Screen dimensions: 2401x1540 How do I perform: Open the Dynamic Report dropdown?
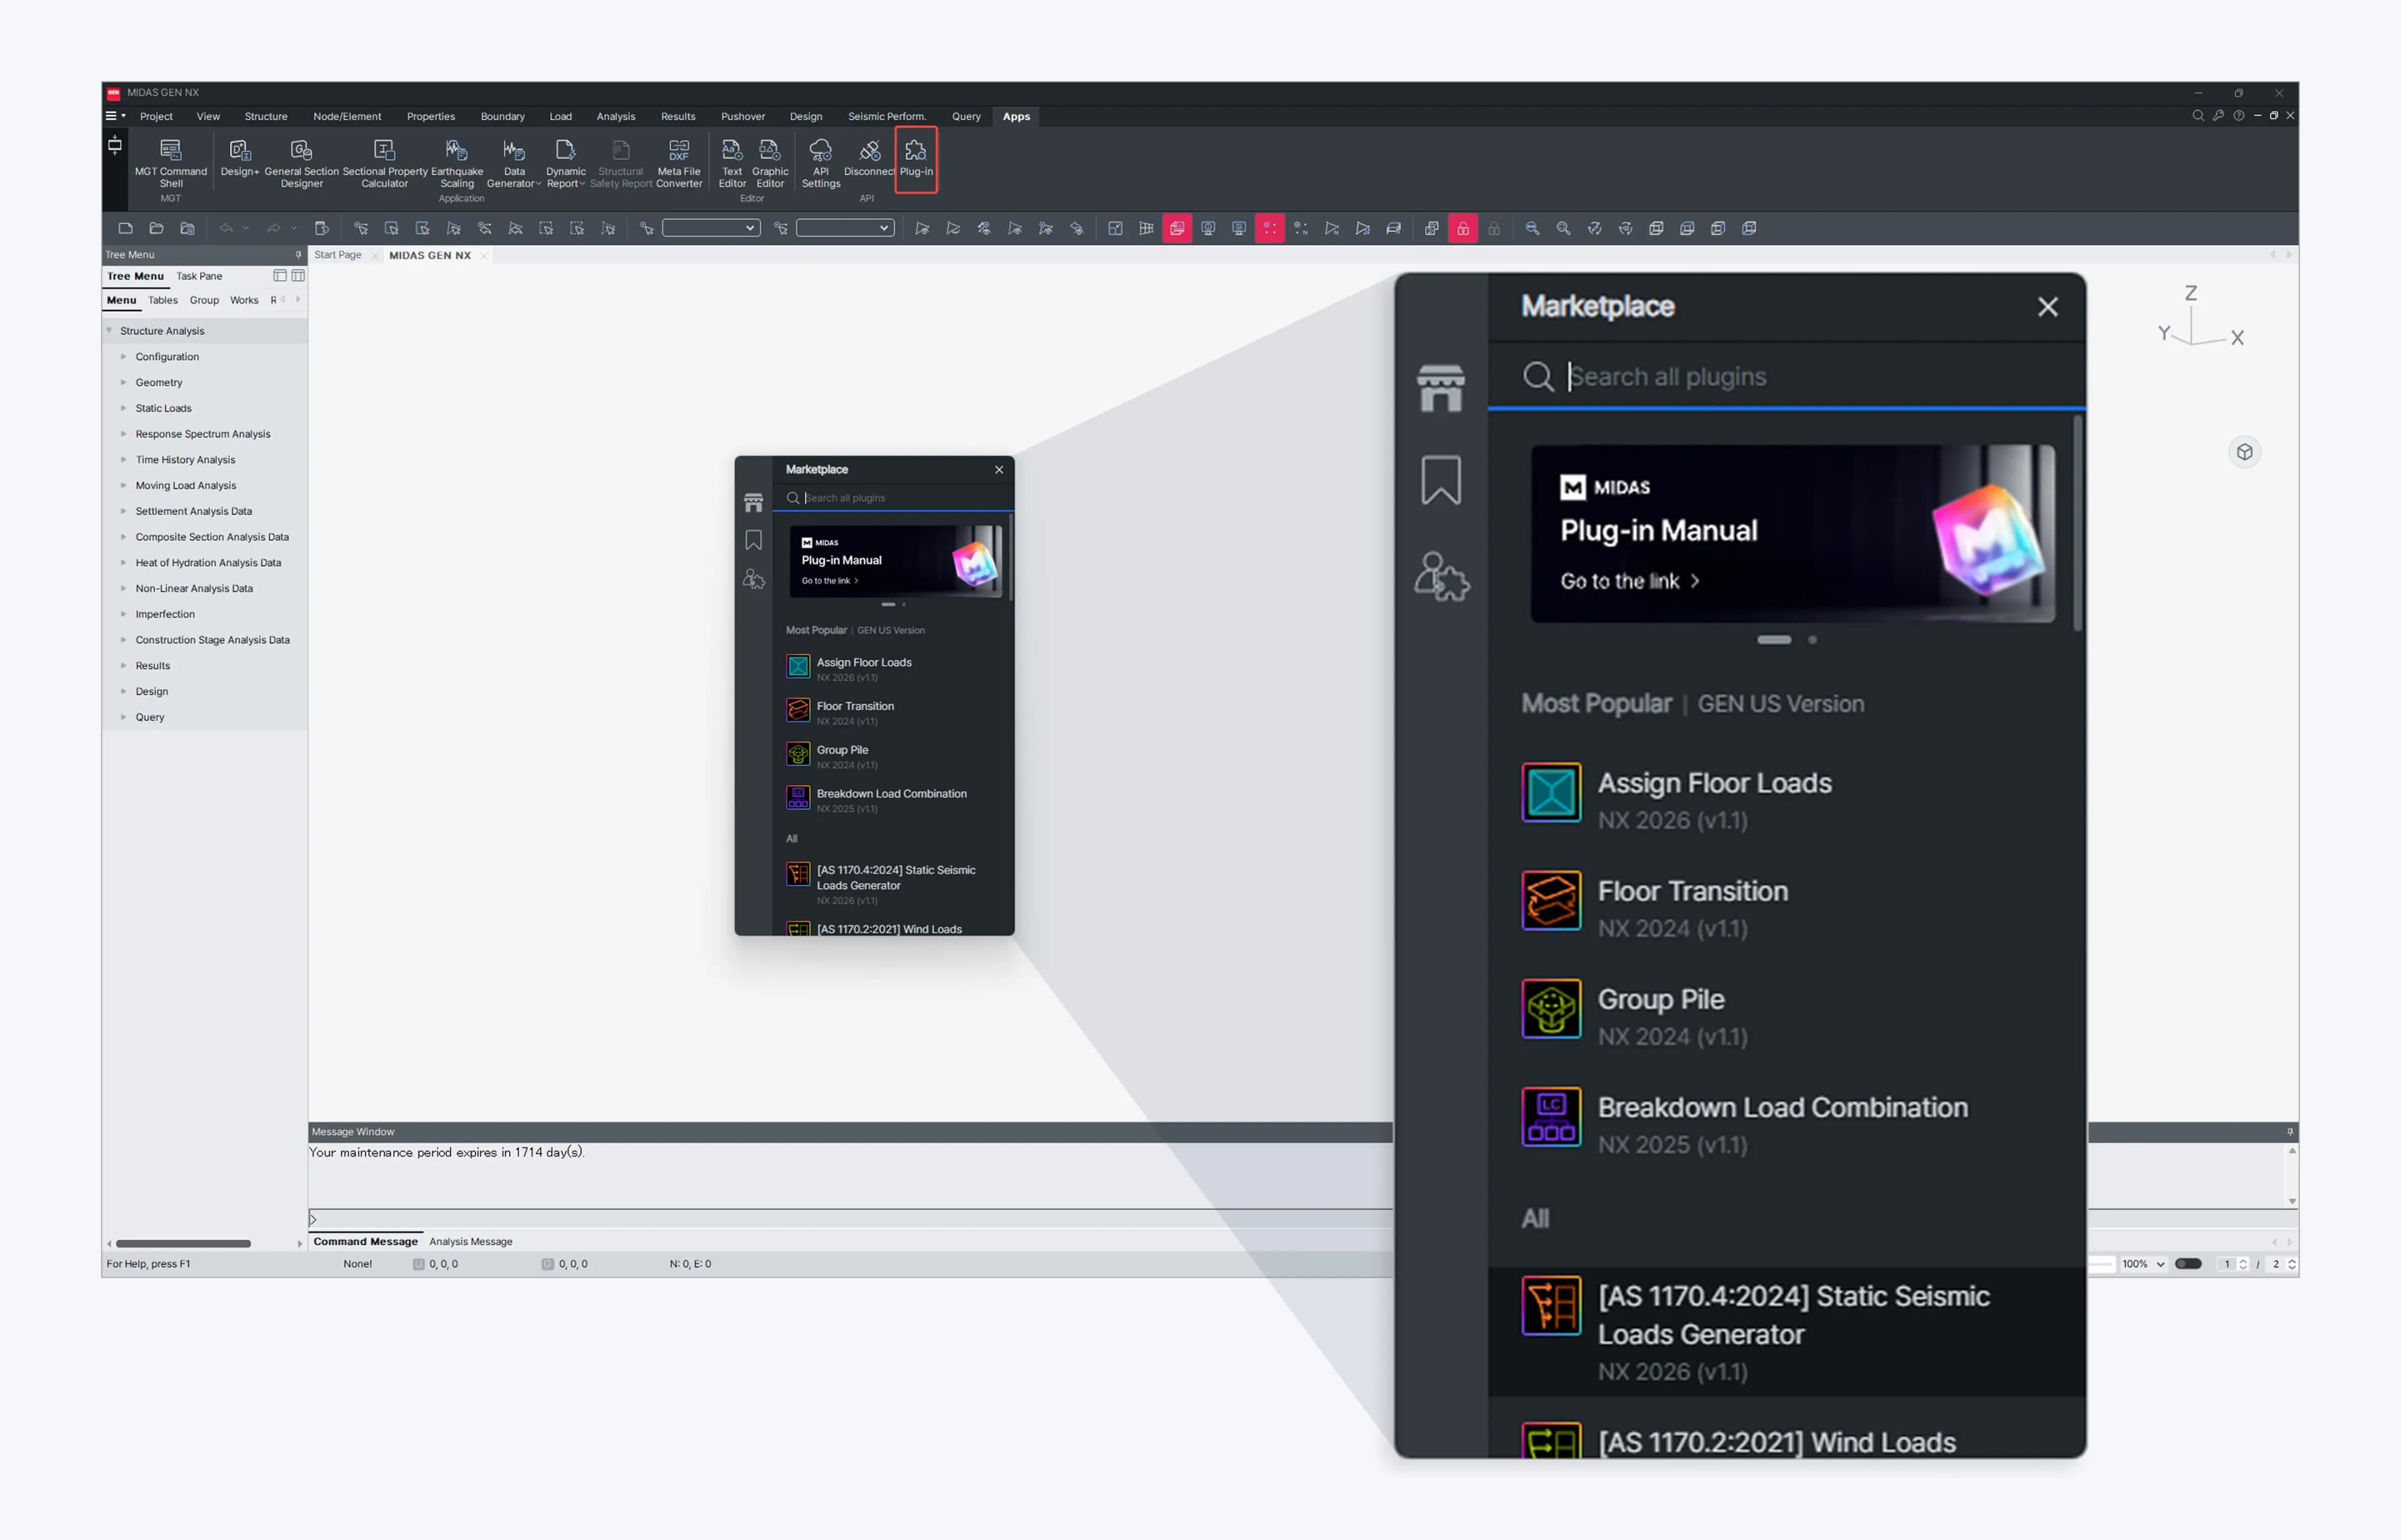tap(565, 162)
